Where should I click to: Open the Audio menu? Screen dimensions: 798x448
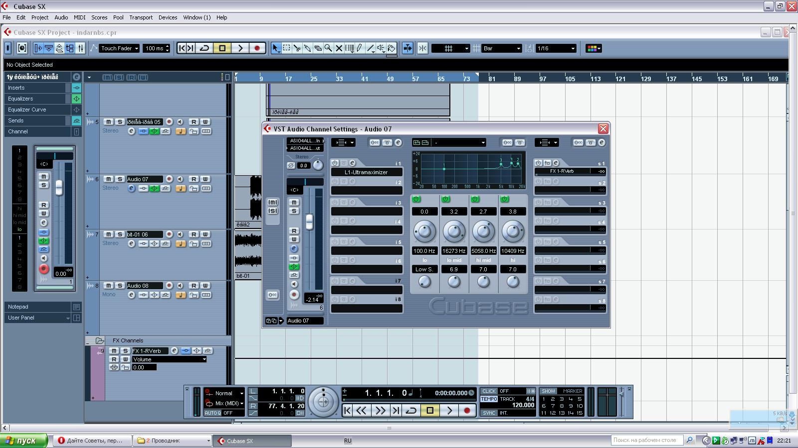click(61, 17)
